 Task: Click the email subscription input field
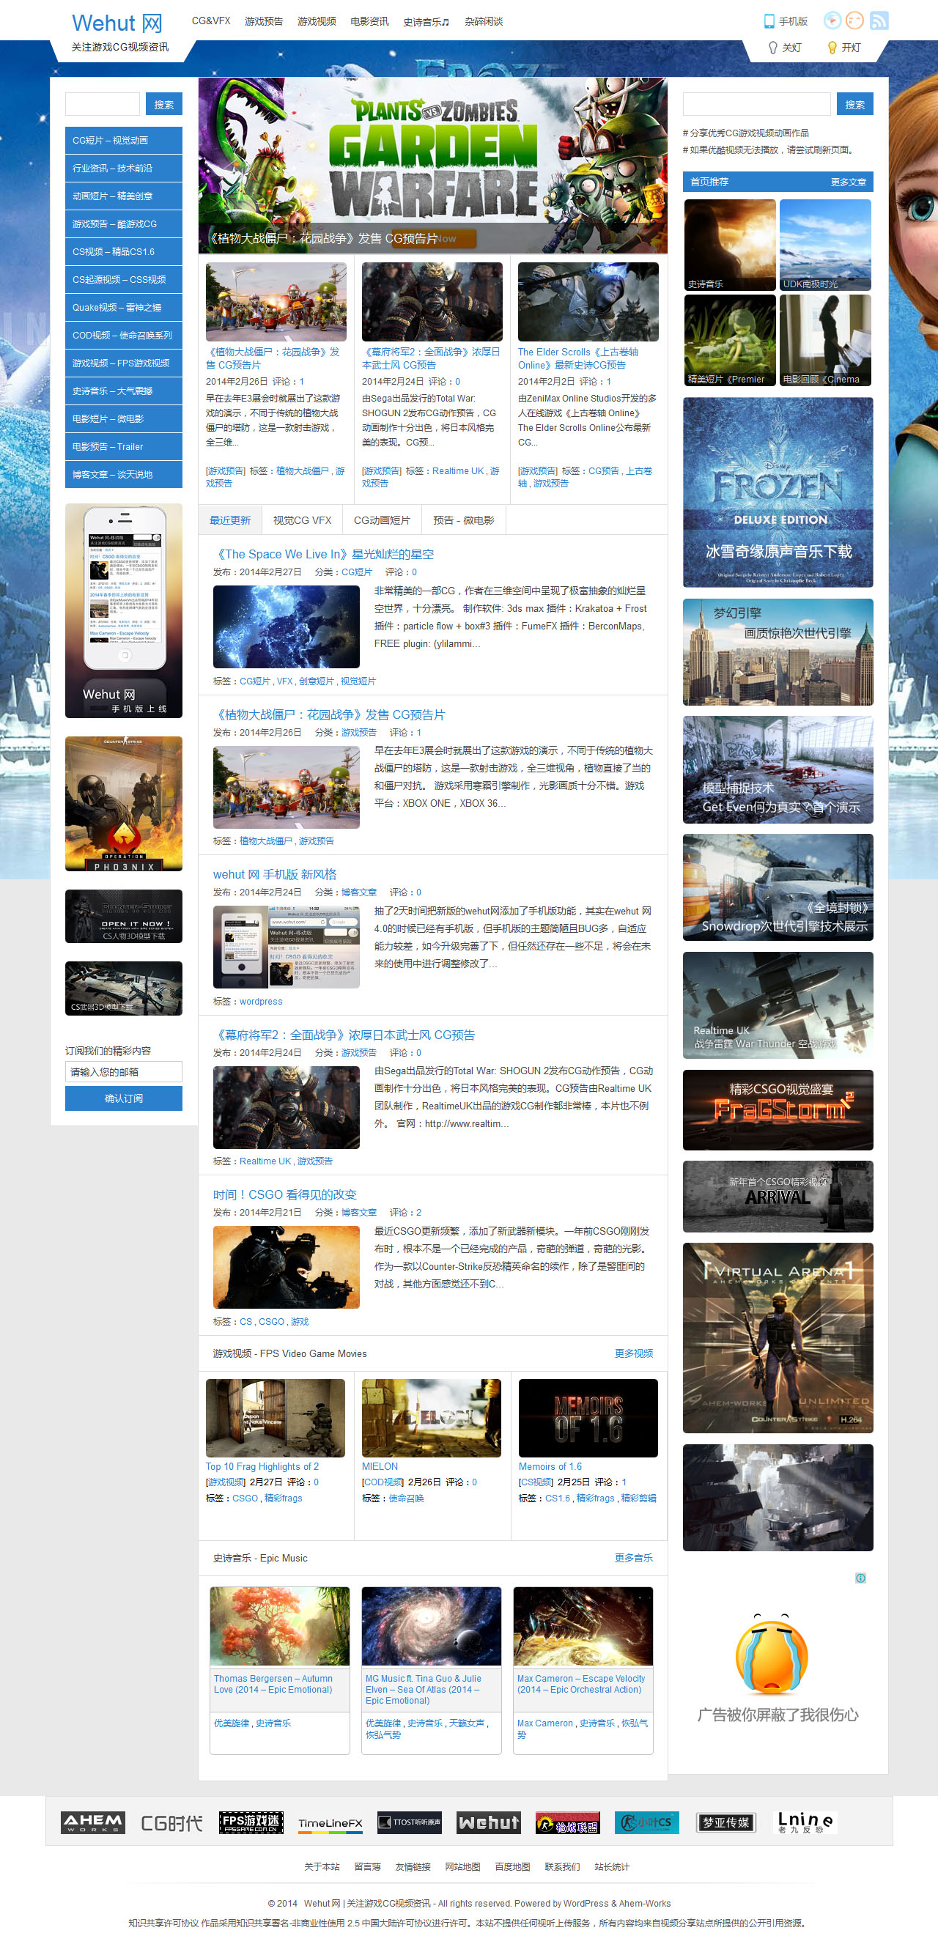pos(124,1071)
